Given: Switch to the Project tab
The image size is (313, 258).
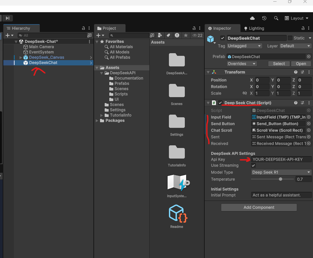Looking at the screenshot, I should click(x=110, y=28).
